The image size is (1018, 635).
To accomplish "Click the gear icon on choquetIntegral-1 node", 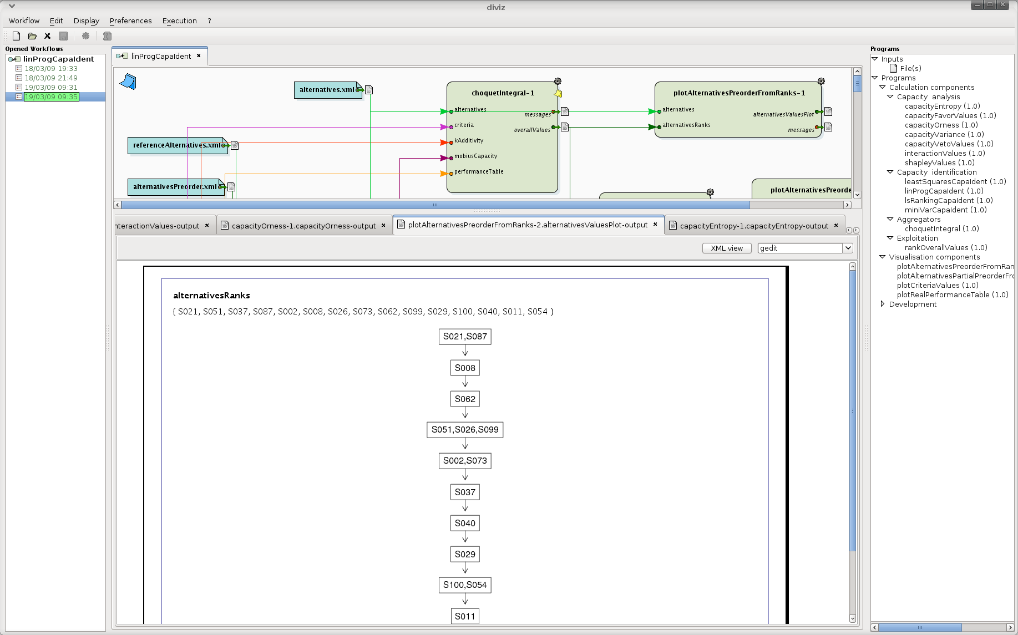I will pyautogui.click(x=558, y=82).
